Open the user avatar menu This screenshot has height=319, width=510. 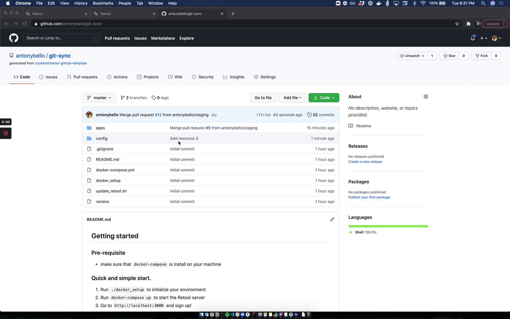[496, 38]
